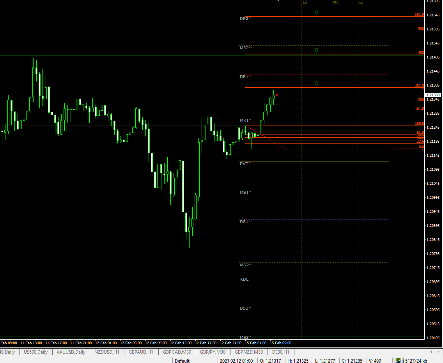Click the green arrow at the top chart edge
This screenshot has height=363, width=443.
[278, 2]
